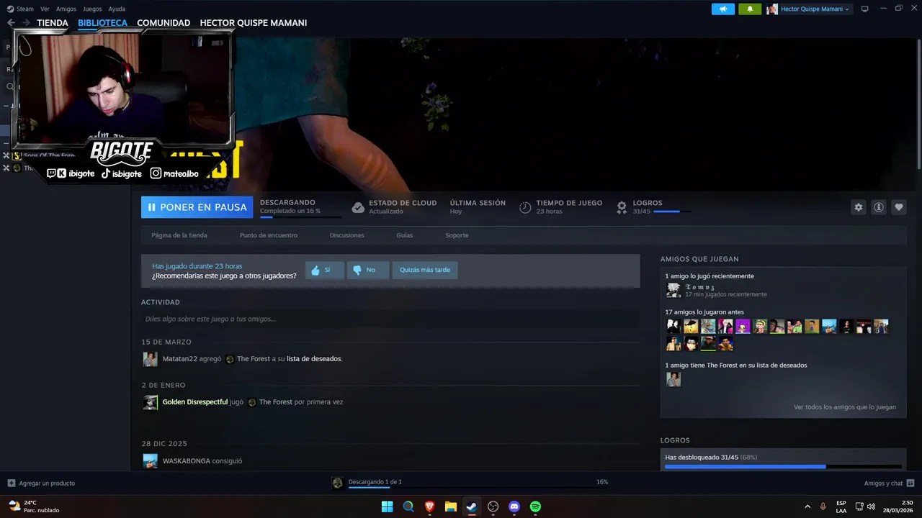Open the Steam menu

pos(20,9)
